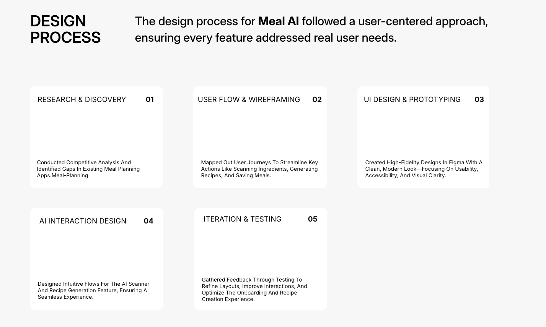Click the word DESIGN in the page heading

(58, 21)
